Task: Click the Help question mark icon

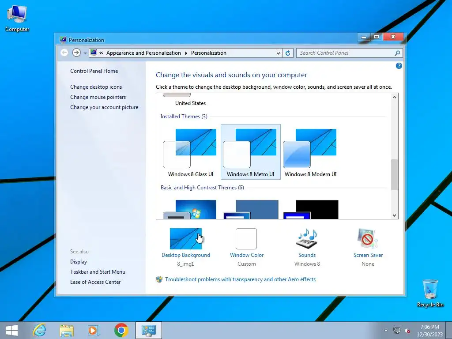Action: click(399, 66)
